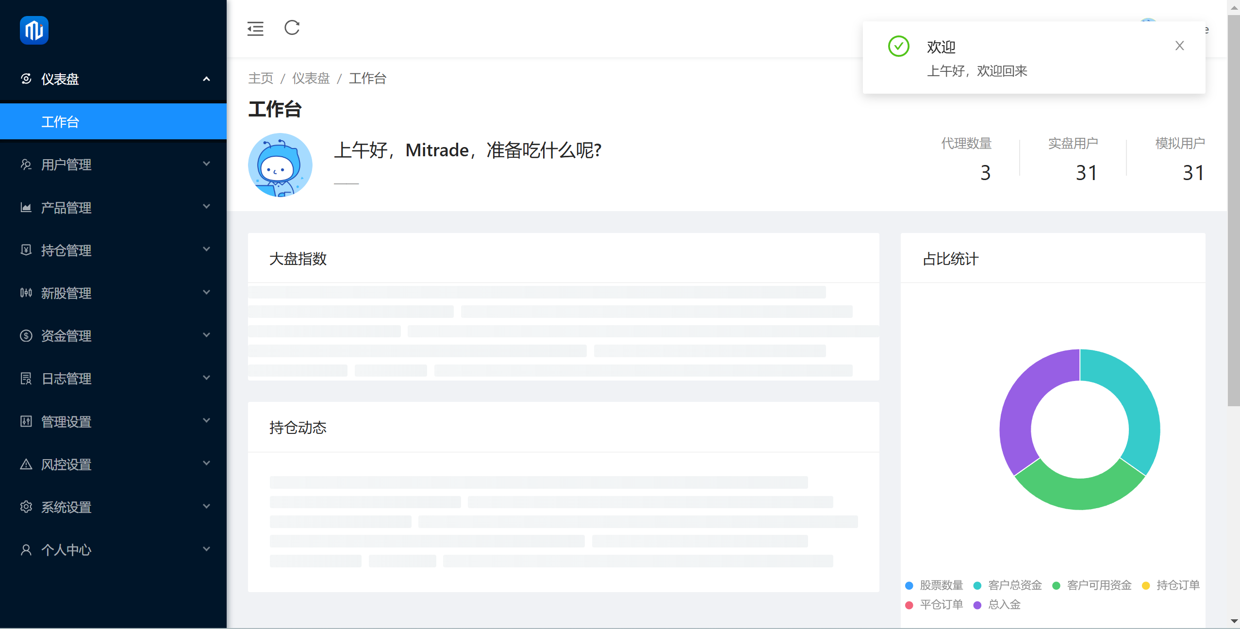Click the 系统设置 gear icon
The height and width of the screenshot is (629, 1240).
26,507
